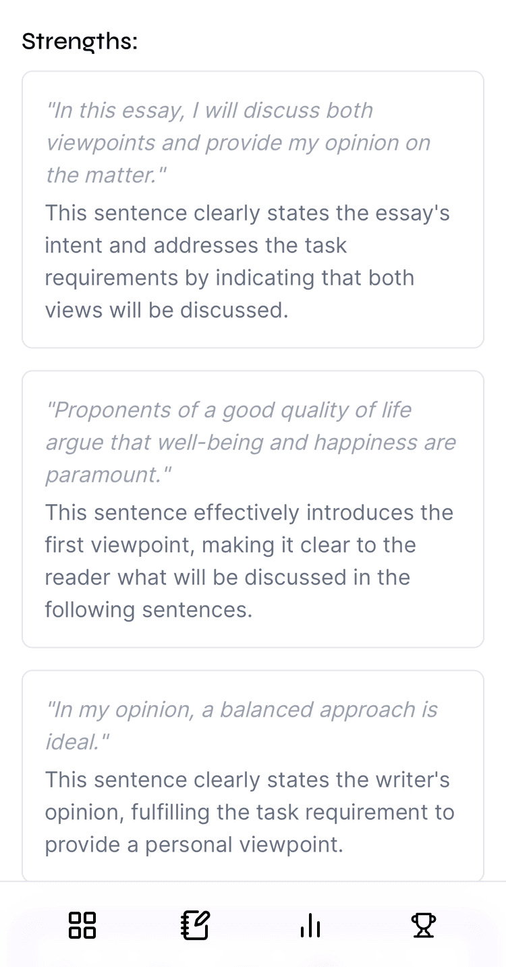
Task: Click the word "paramount." in second quote
Action: pos(108,475)
